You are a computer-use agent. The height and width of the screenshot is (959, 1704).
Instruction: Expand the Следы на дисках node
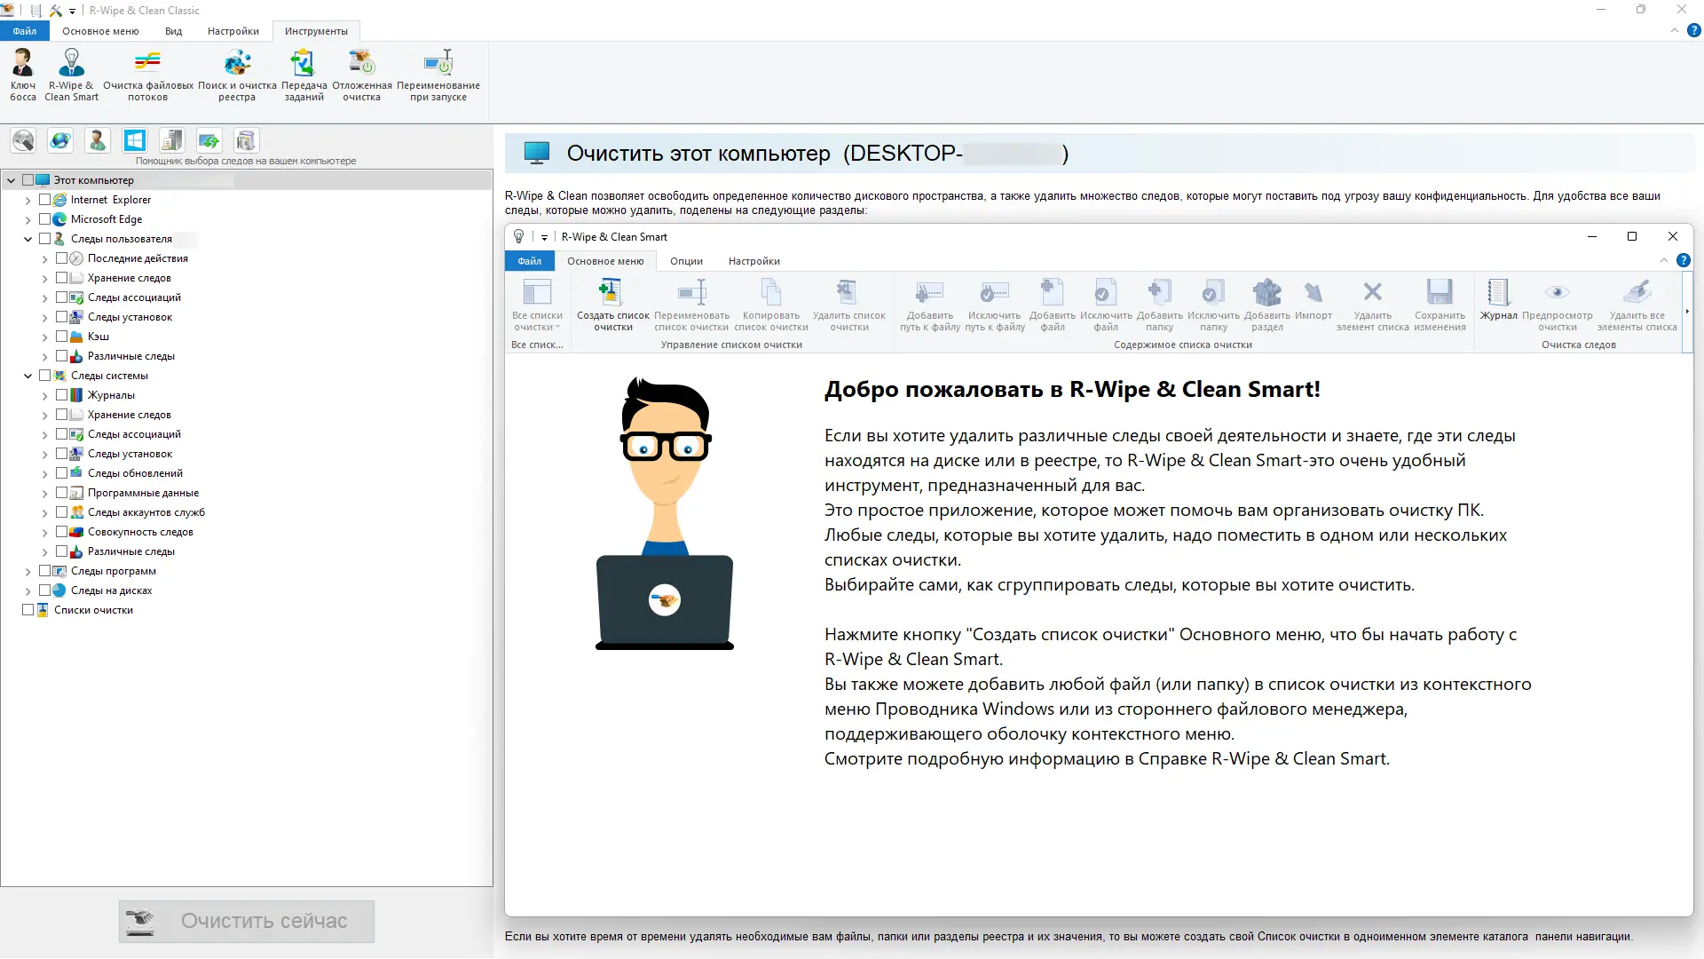[28, 591]
